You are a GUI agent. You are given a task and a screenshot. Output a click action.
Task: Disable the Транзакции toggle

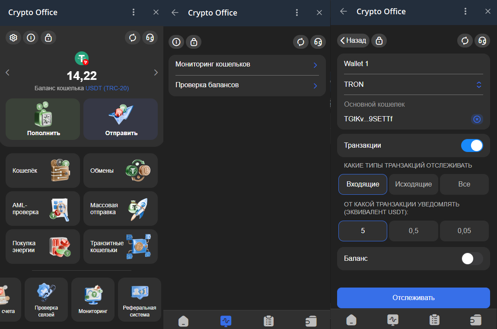tap(472, 146)
